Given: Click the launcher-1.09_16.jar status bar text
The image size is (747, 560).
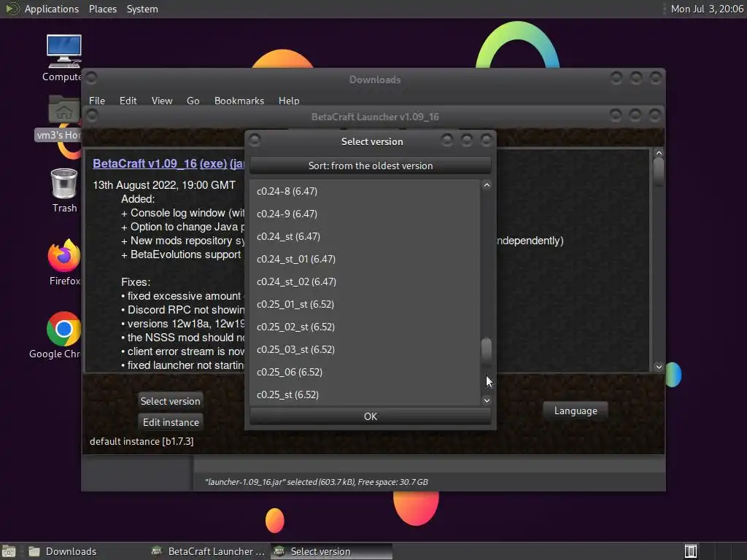Looking at the screenshot, I should coord(317,482).
